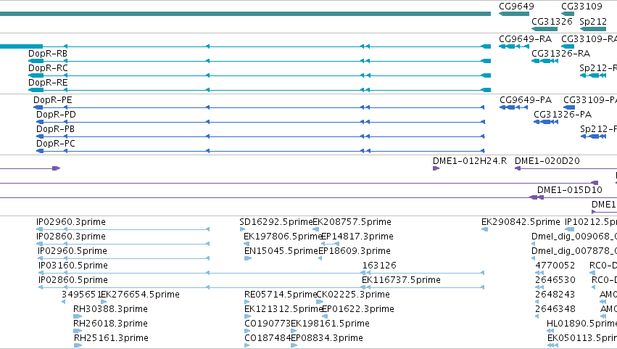The image size is (617, 349).
Task: Click the CG9649-RA transcript label
Action: tap(525, 39)
